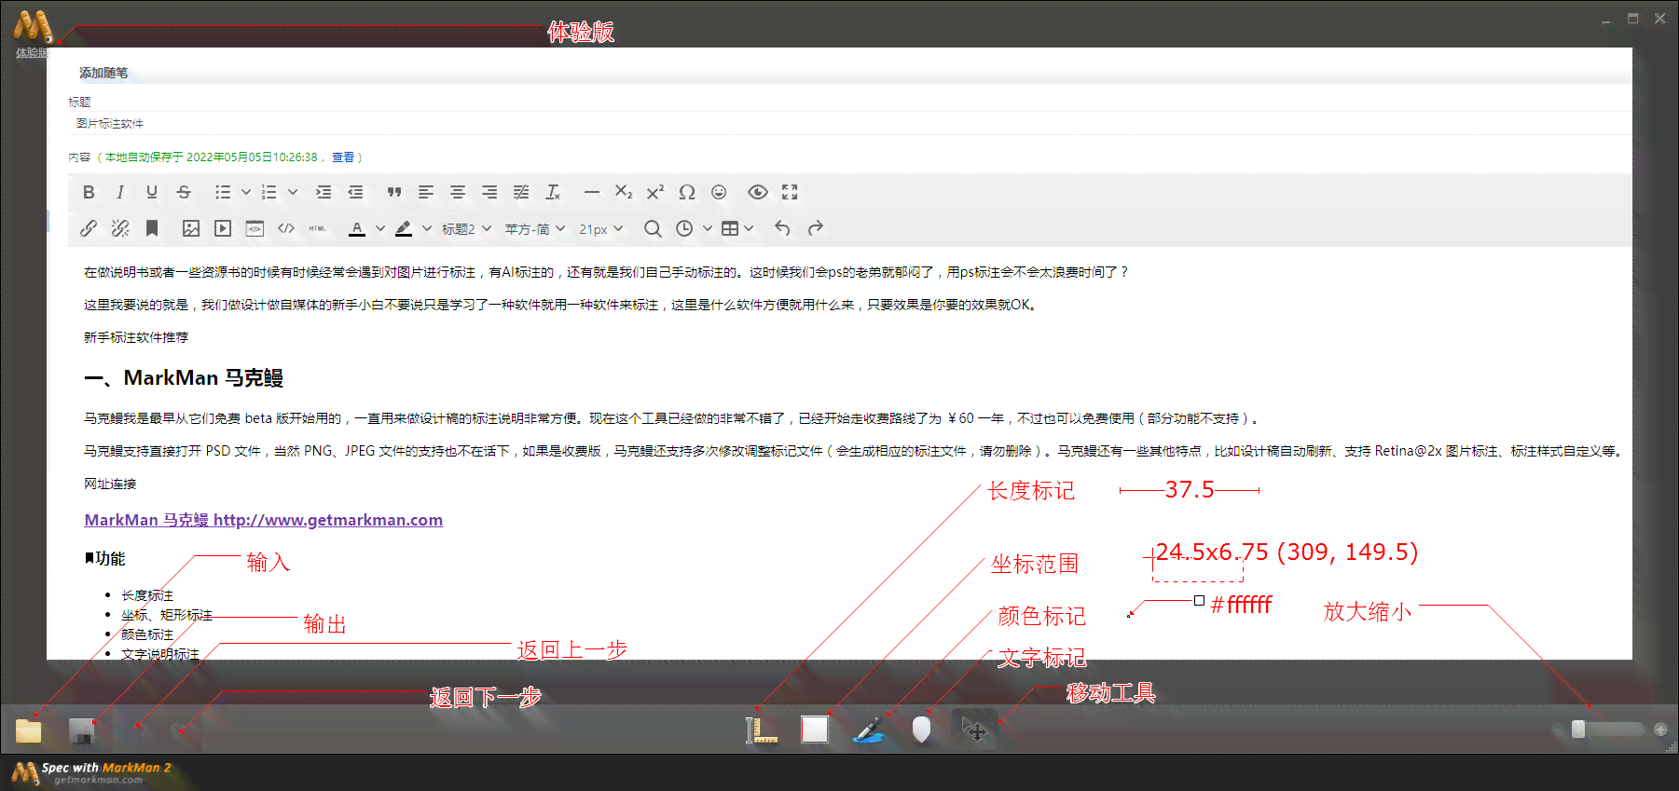1679x791 pixels.
Task: Expand the highlight color dropdown arrow
Action: (427, 228)
